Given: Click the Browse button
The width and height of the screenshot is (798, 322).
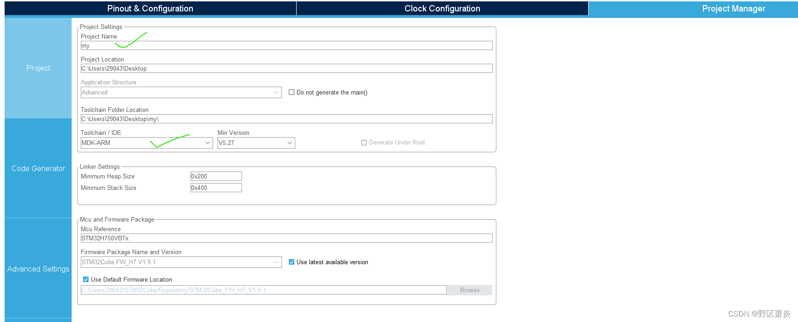Looking at the screenshot, I should pos(470,290).
